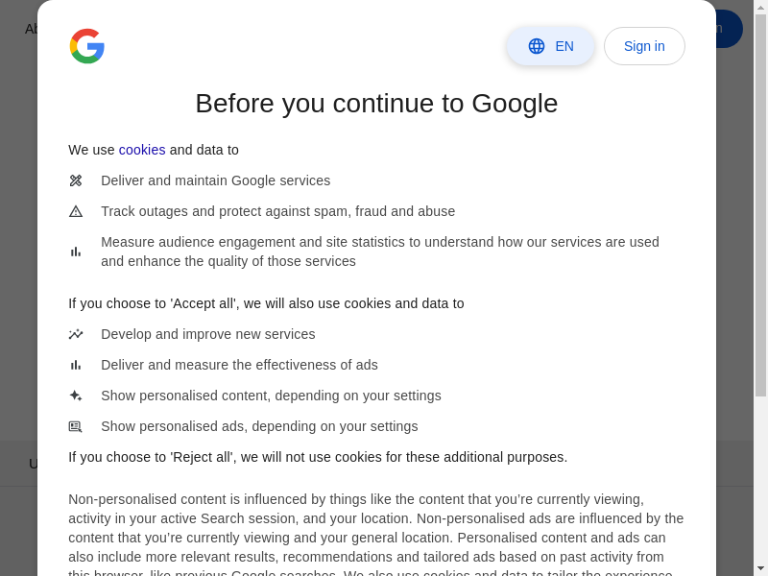Click the scrollbar up arrow
Screen dimensions: 768x576
pos(760,7)
